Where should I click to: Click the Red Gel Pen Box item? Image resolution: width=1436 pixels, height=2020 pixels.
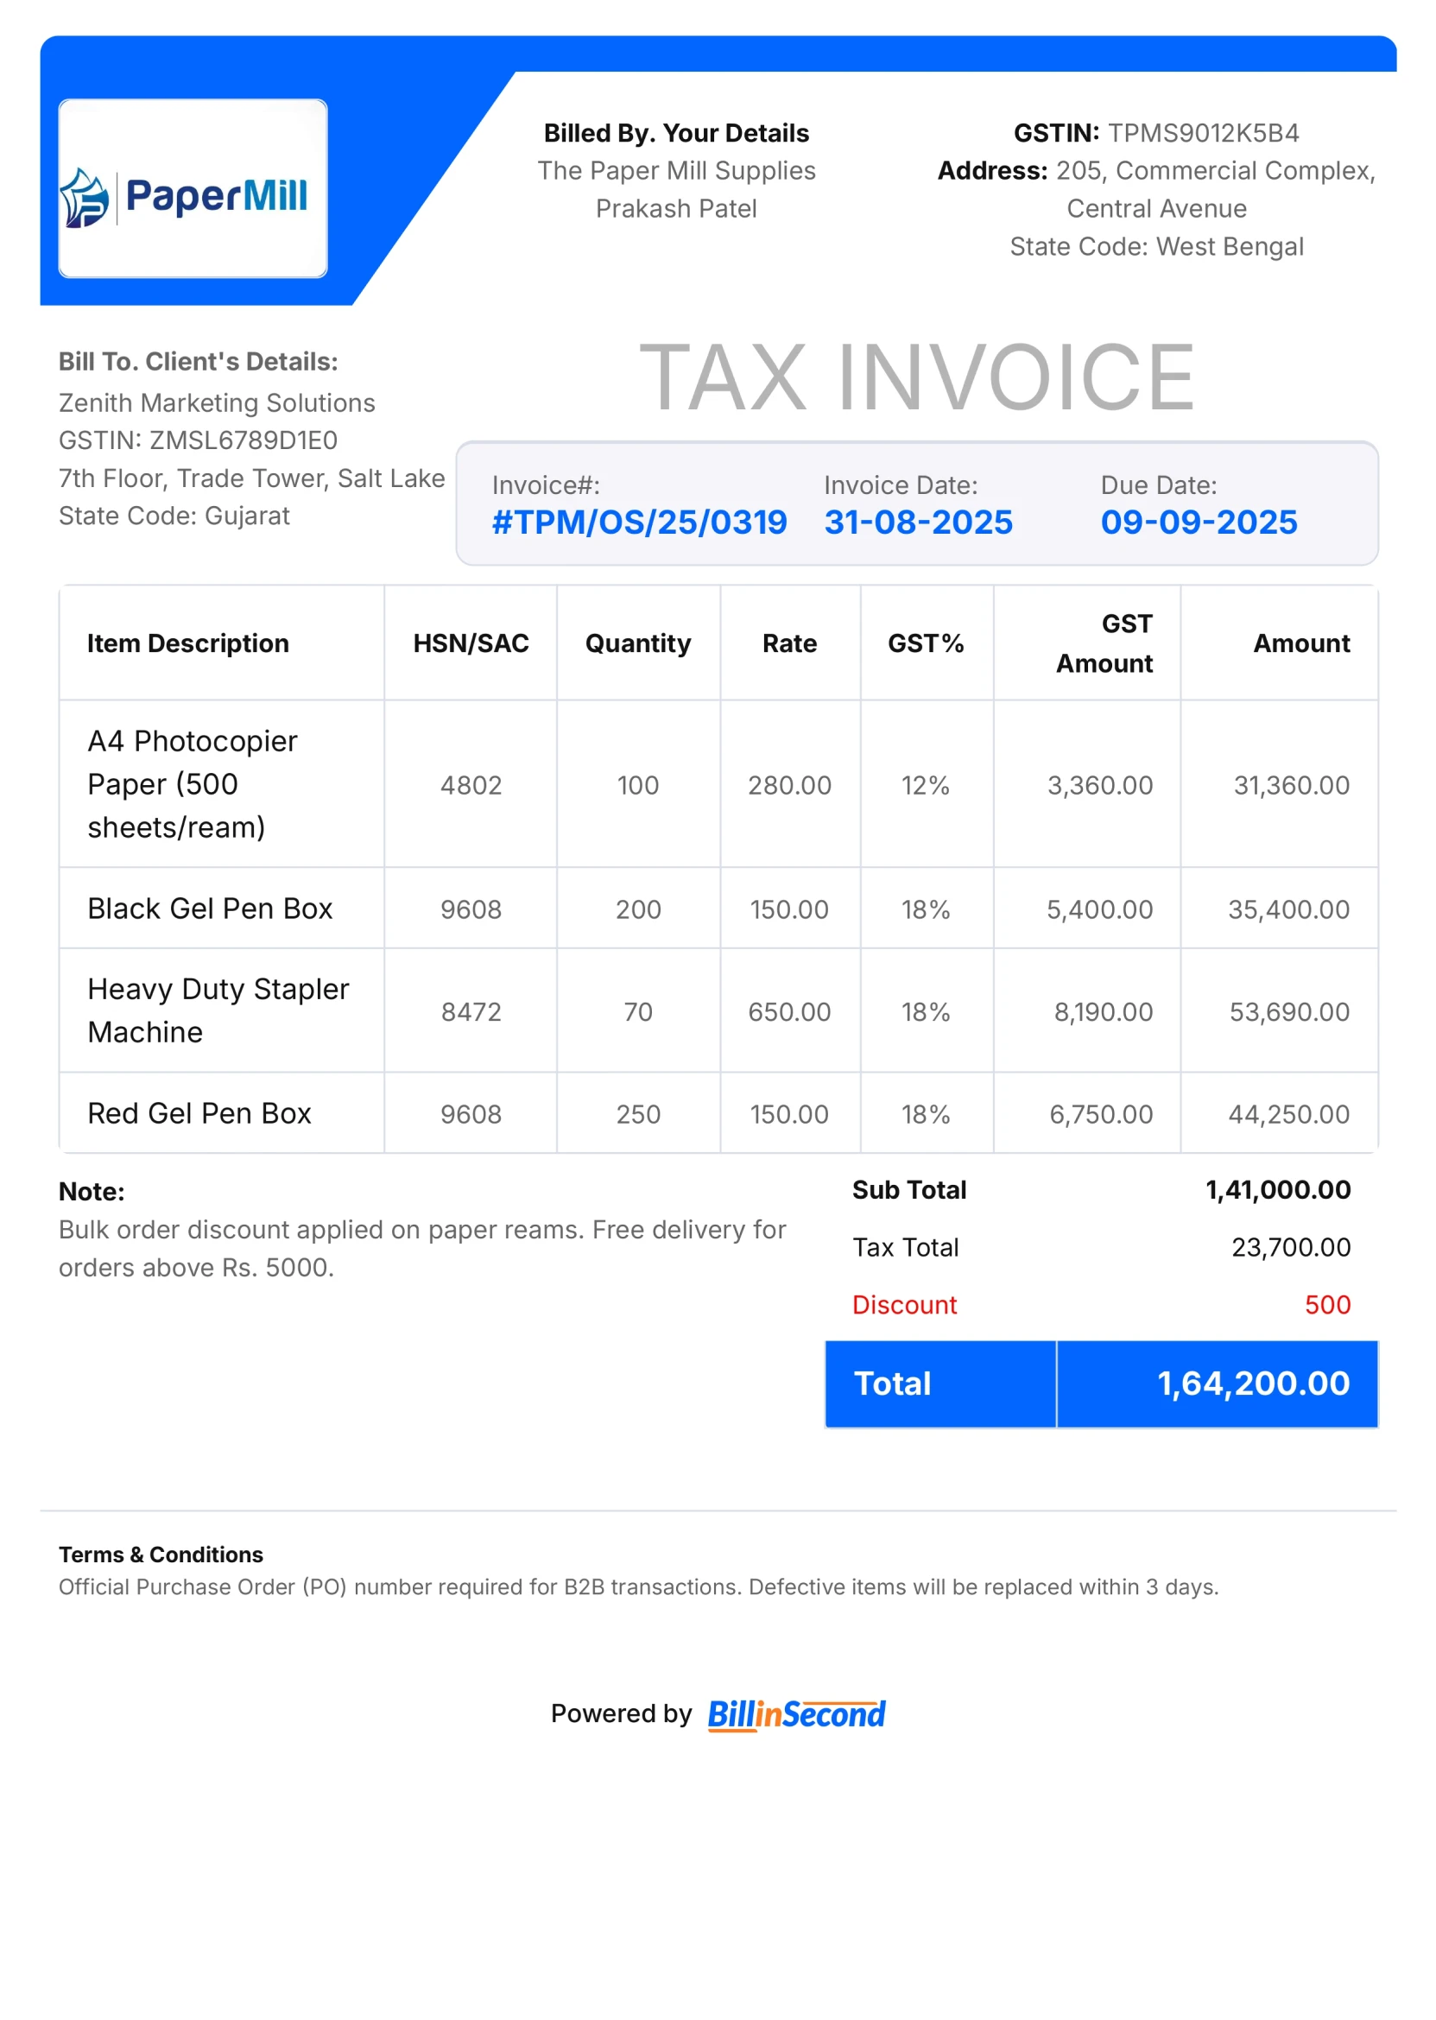tap(199, 1113)
